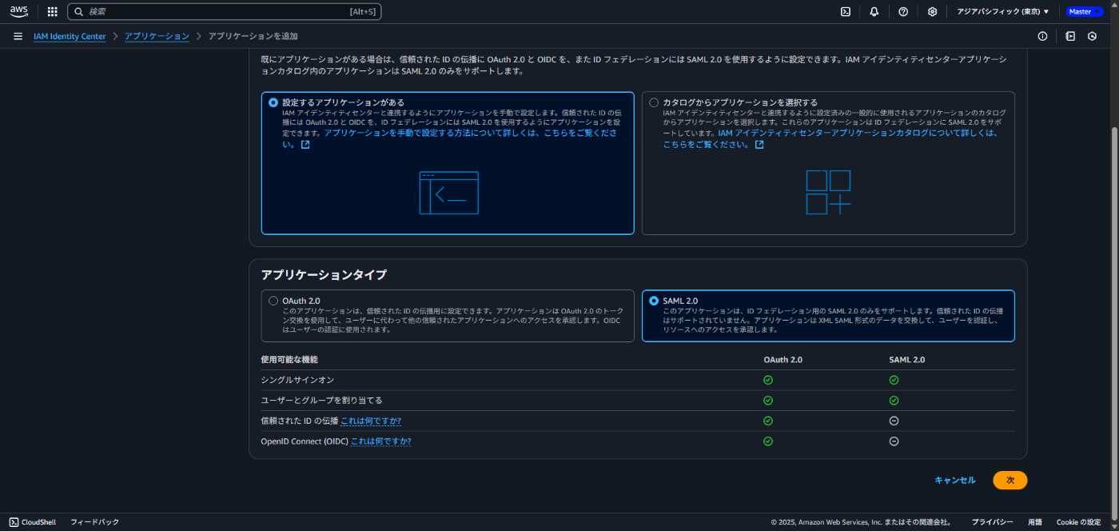This screenshot has height=531, width=1119.
Task: Click the OAuth 2.0 checkmark in the 信頼された ID の伝播 row
Action: coord(768,421)
